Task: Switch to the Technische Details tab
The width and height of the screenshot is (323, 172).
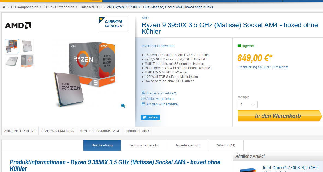Action: click(x=143, y=145)
